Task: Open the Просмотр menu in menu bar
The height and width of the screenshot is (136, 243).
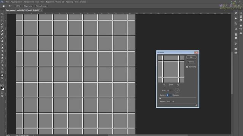Action: [69, 2]
